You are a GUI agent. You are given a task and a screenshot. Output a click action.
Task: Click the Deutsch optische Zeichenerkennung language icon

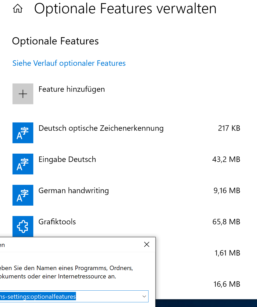[23, 133]
